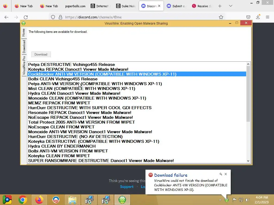This screenshot has width=274, height=205.
Task: Switch to the Internet Archive tab
Action: click(x=100, y=6)
